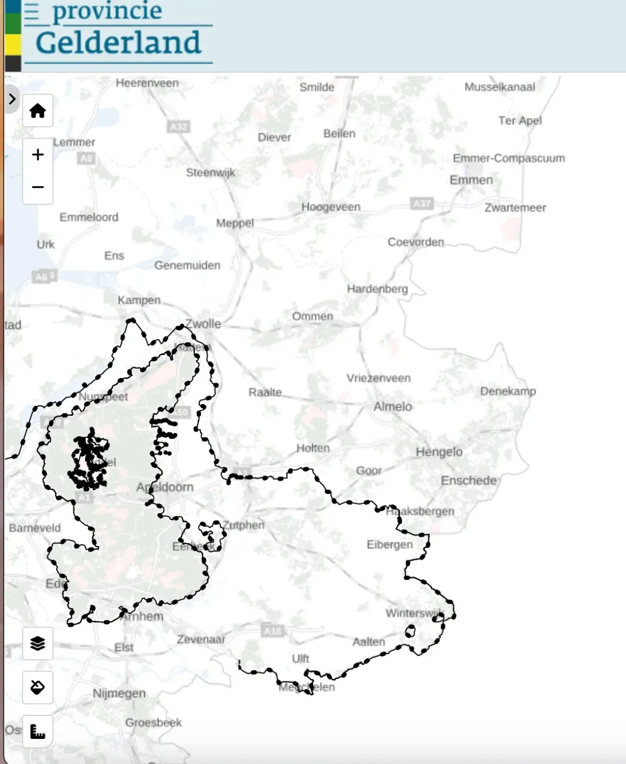Viewport: 626px width, 764px height.
Task: Select the paint bucket clear tool
Action: click(x=37, y=687)
